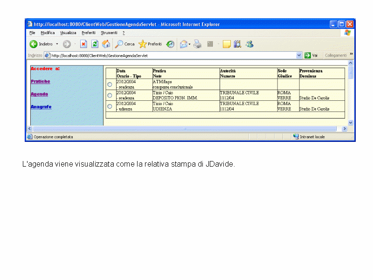Click the horizontal scrollbar thumb
The image size is (373, 280).
tap(185, 129)
